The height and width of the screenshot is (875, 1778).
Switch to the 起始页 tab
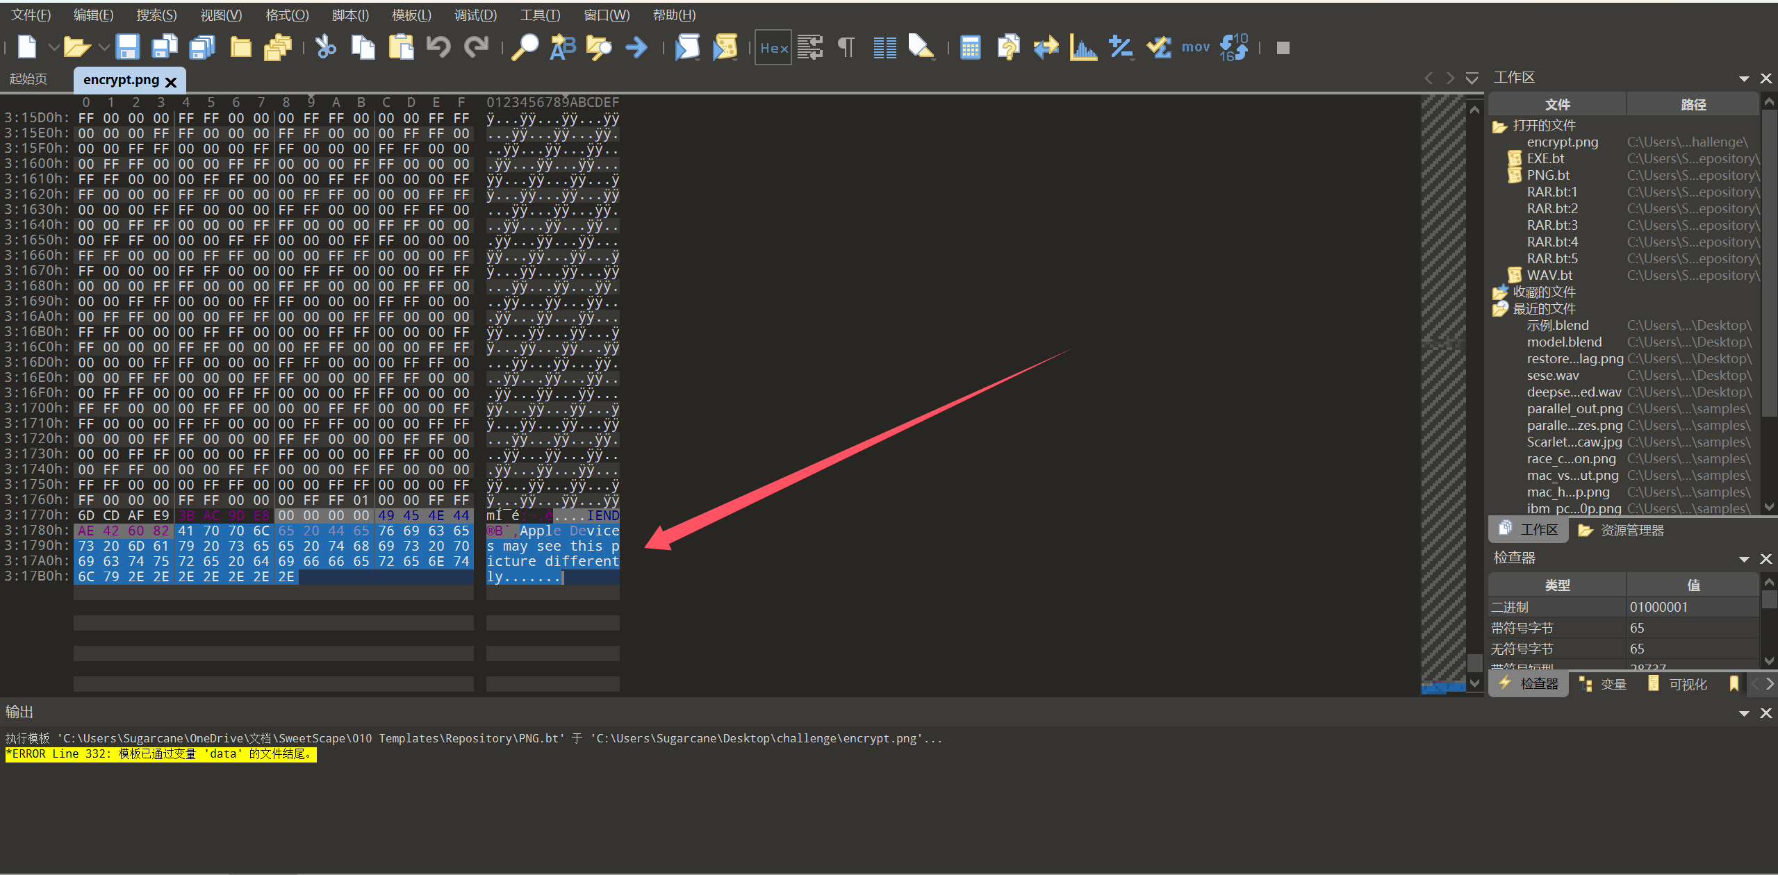tap(28, 79)
